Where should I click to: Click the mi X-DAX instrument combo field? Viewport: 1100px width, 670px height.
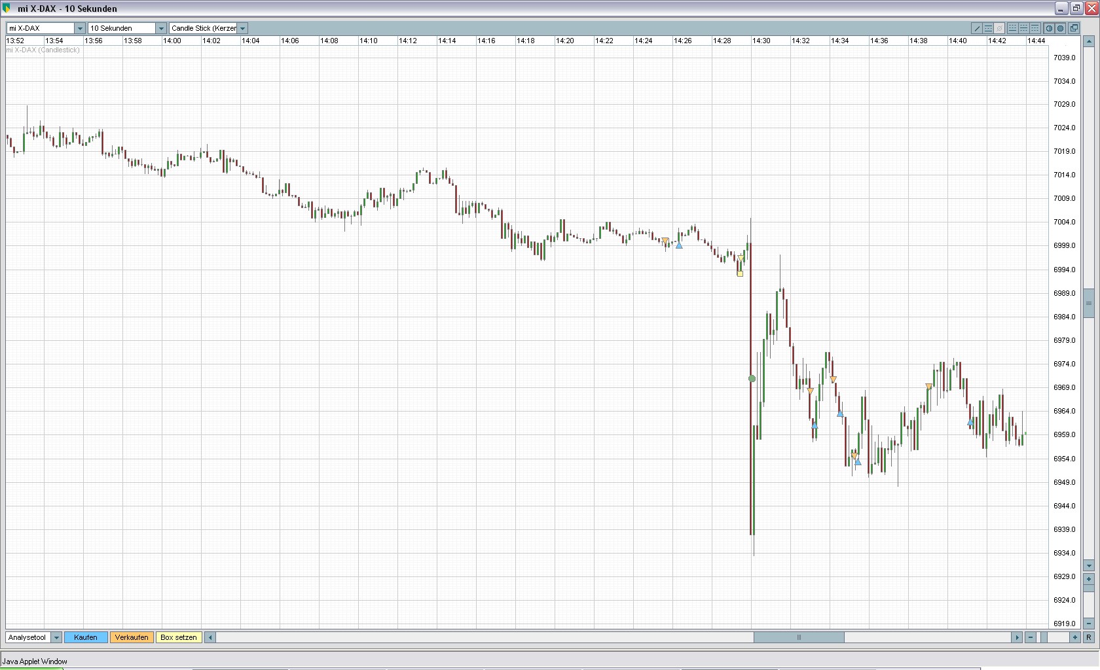click(x=41, y=28)
